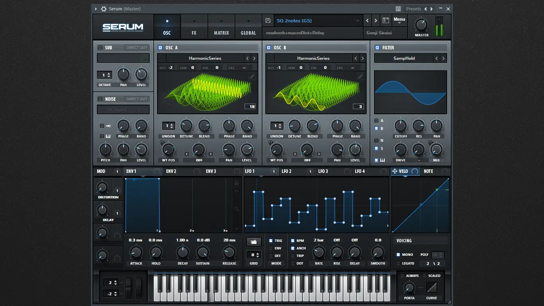Choose next warp mode for OSC B
The image size is (544, 306).
(319, 154)
